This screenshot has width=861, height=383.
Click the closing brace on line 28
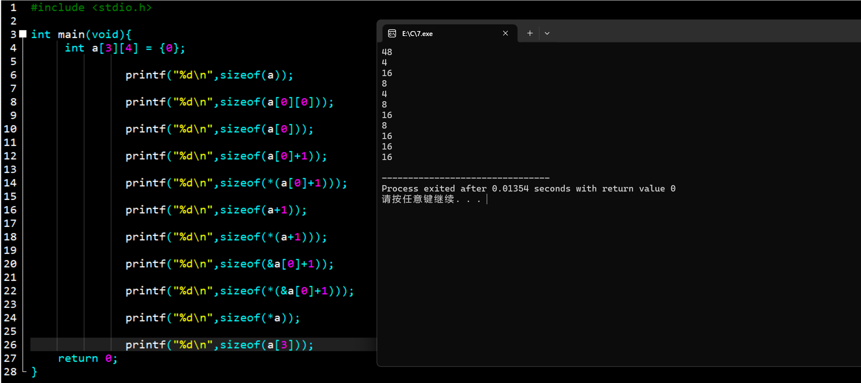coord(34,372)
